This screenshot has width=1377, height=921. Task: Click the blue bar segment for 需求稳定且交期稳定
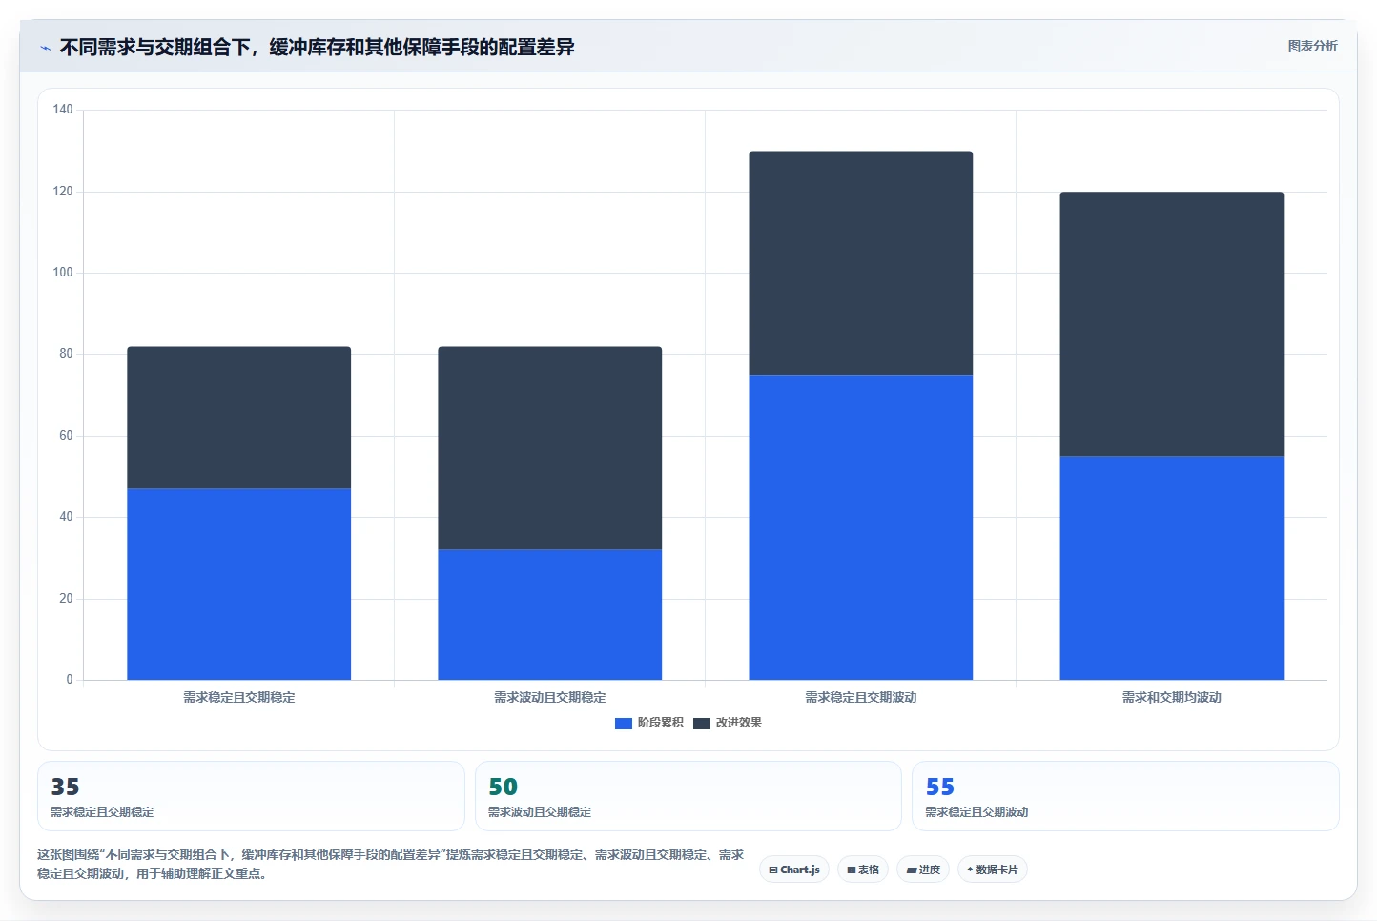(239, 584)
